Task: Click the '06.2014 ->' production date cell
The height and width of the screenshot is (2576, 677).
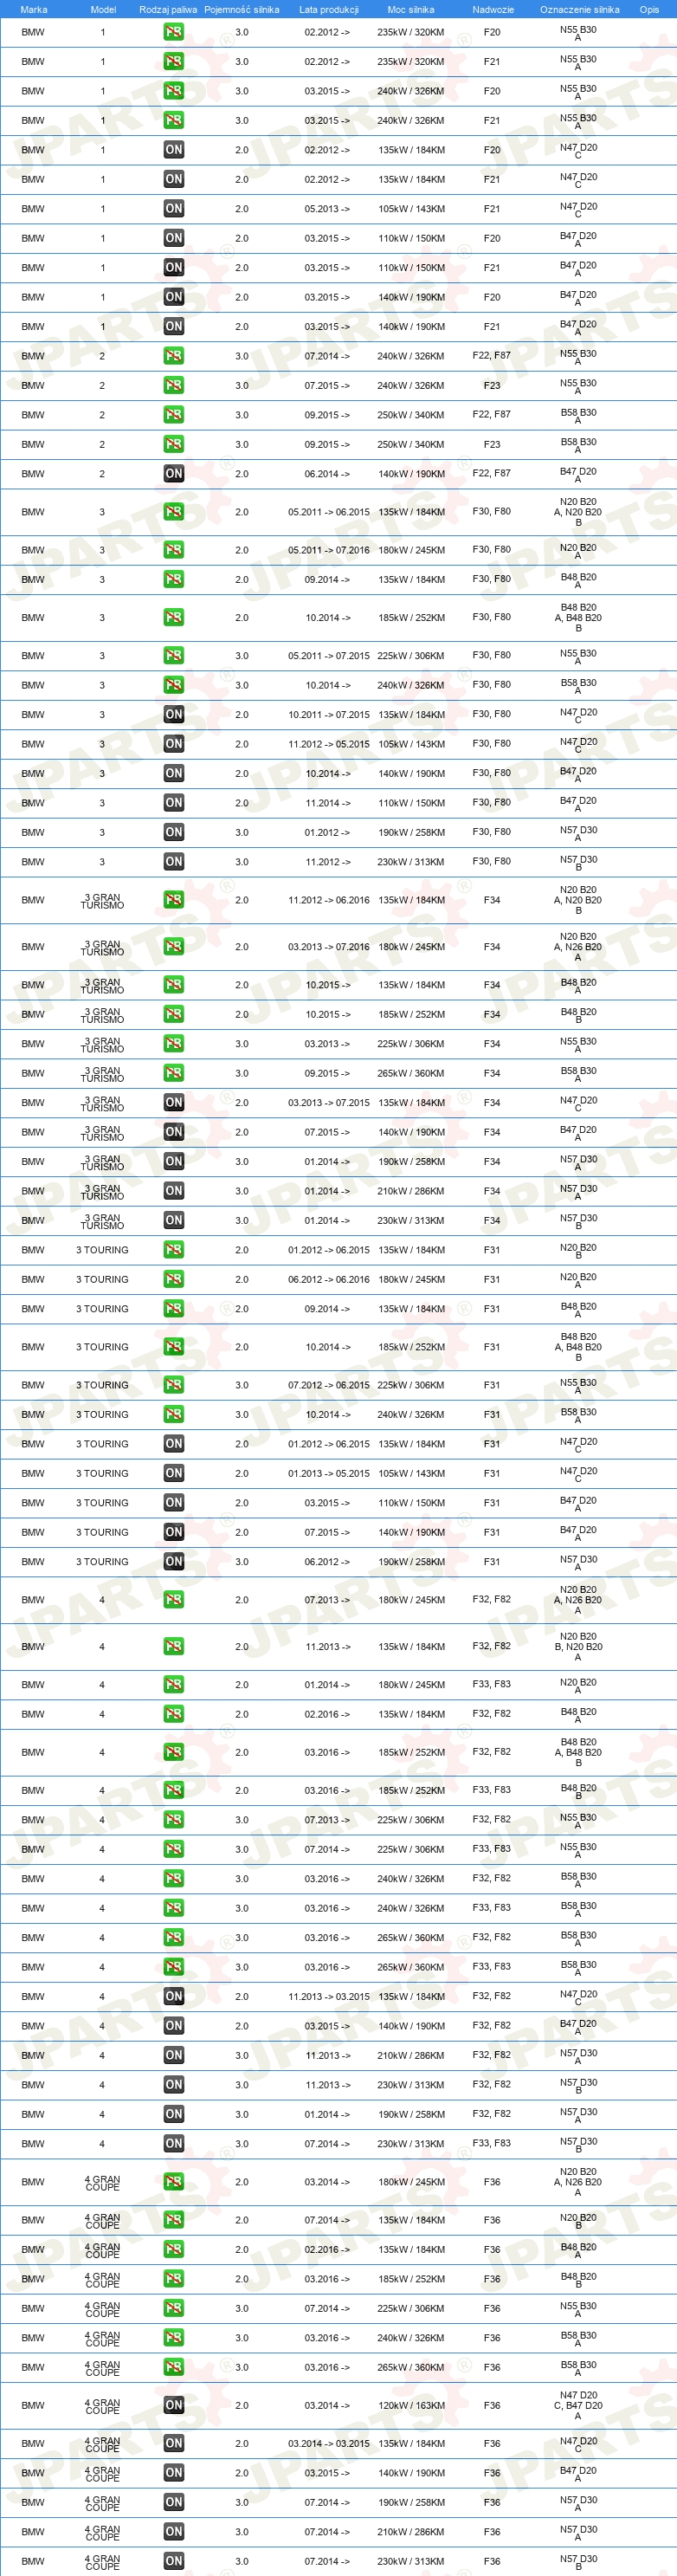Action: tap(327, 474)
